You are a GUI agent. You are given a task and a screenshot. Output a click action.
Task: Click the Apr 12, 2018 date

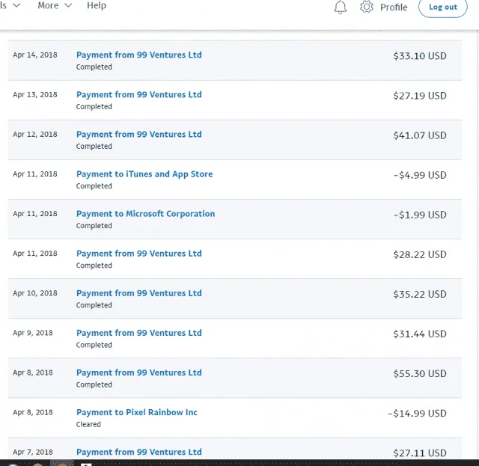pyautogui.click(x=35, y=135)
